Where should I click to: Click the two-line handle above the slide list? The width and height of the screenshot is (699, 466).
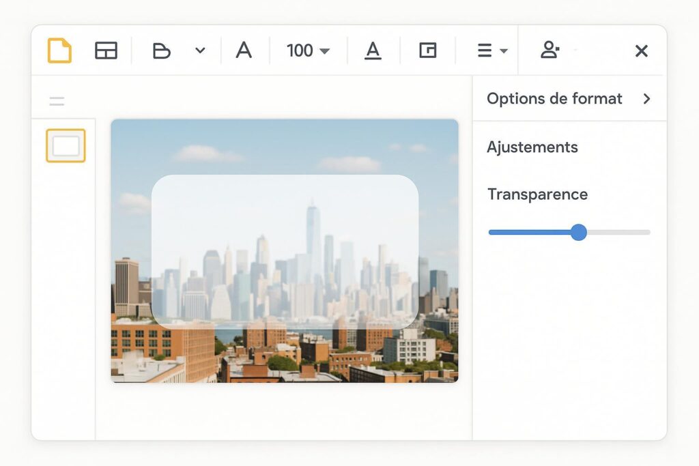pos(57,102)
